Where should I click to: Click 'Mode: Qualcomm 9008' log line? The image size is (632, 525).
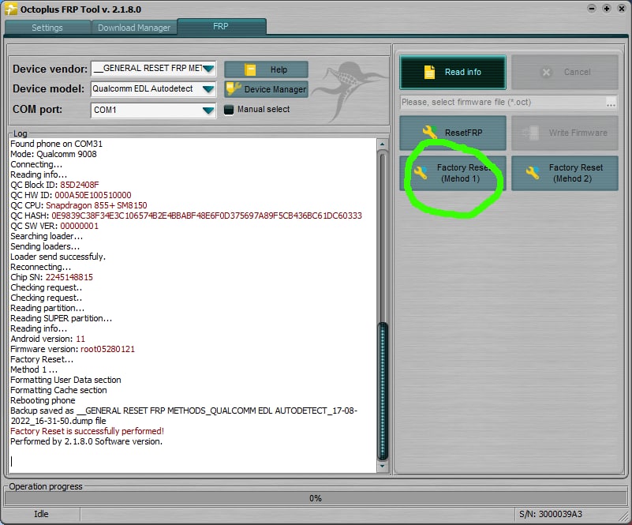click(x=54, y=154)
